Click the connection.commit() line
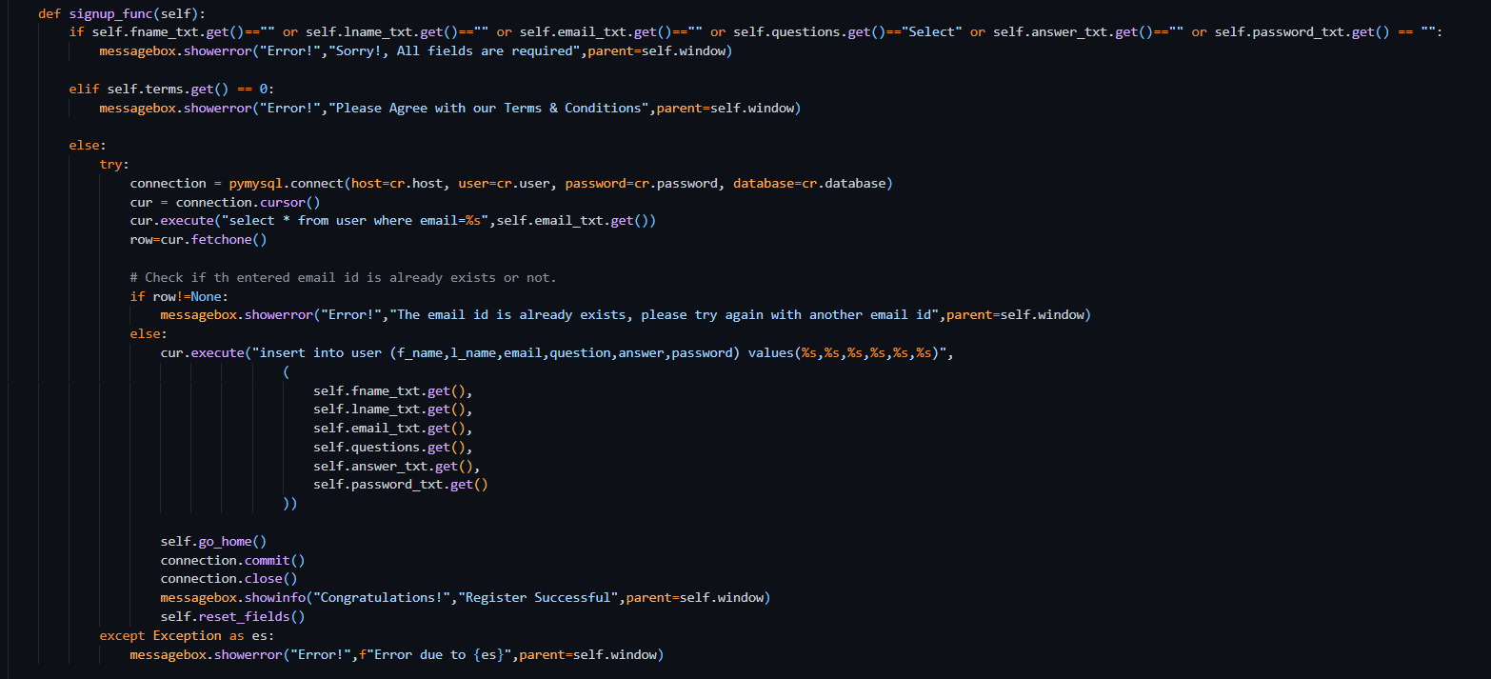1491x679 pixels. click(233, 561)
